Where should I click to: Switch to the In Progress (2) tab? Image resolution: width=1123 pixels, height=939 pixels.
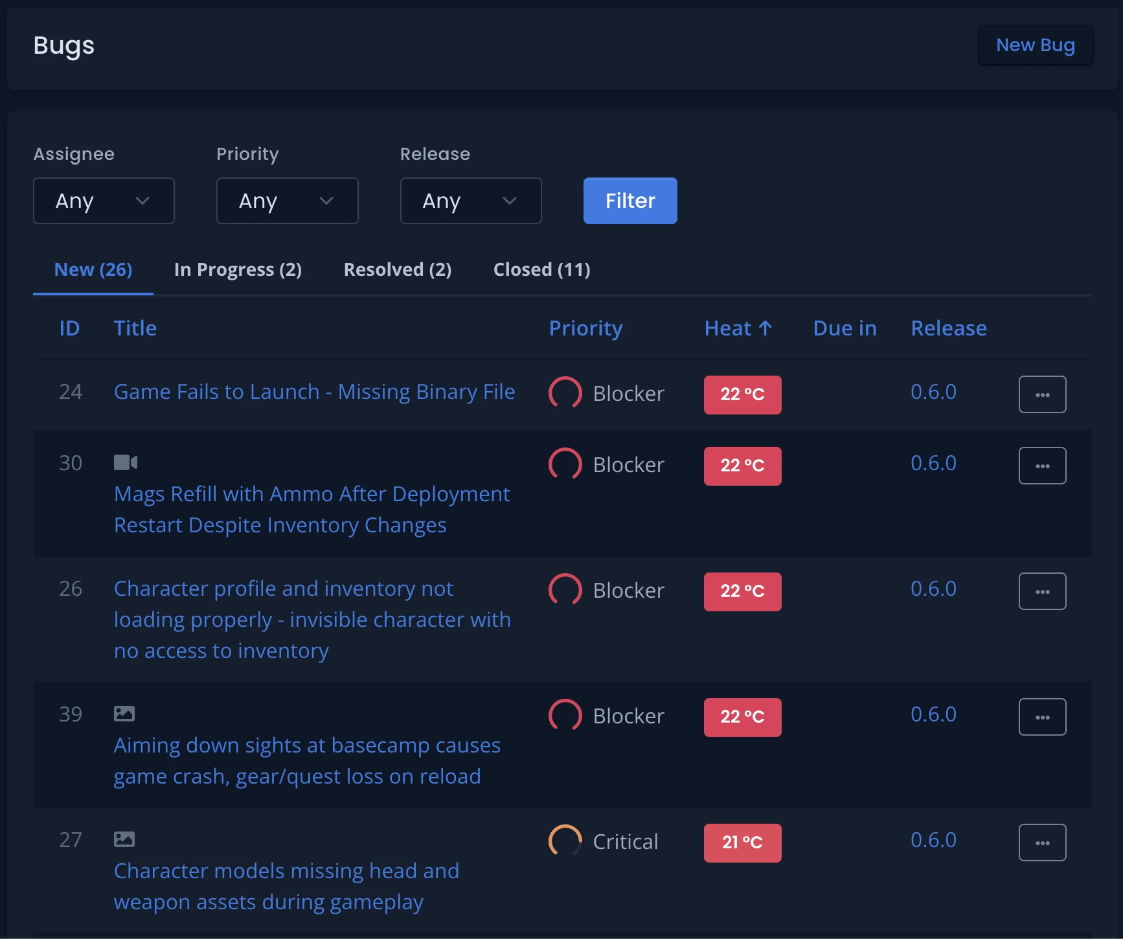click(238, 269)
